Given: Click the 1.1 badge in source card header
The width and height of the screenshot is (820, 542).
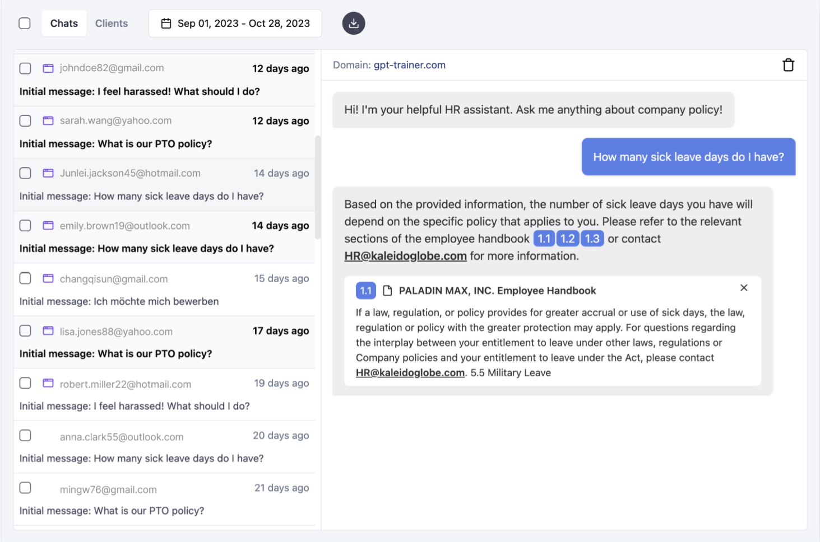Looking at the screenshot, I should (366, 291).
